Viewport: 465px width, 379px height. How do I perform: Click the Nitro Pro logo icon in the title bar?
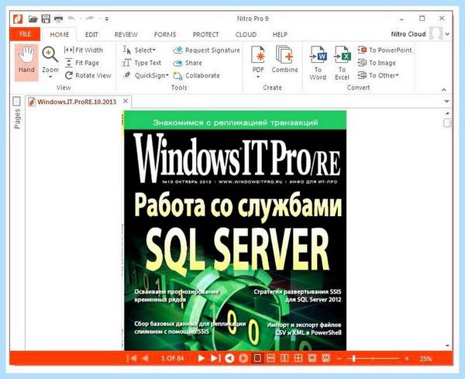click(x=18, y=19)
